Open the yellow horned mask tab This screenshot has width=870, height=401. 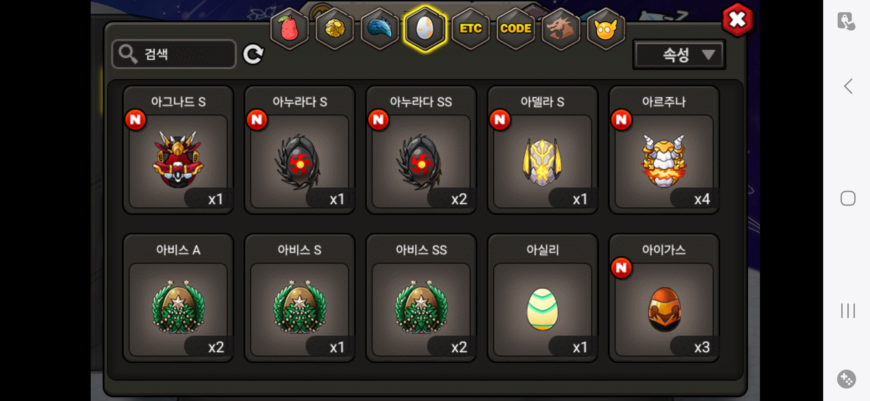606,29
